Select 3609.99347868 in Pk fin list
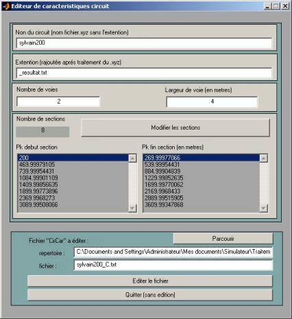The width and height of the screenshot is (292, 319). pos(202,204)
